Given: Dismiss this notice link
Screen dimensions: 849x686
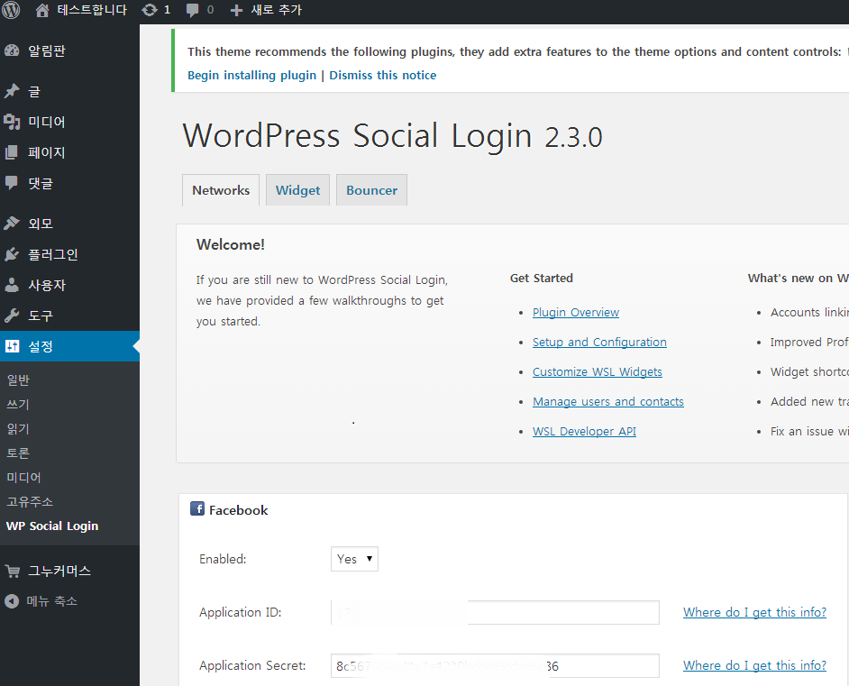Looking at the screenshot, I should click(x=382, y=76).
